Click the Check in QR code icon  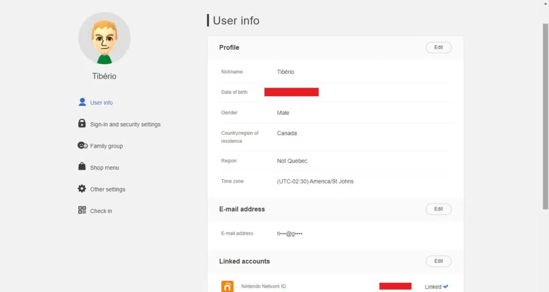click(x=82, y=210)
